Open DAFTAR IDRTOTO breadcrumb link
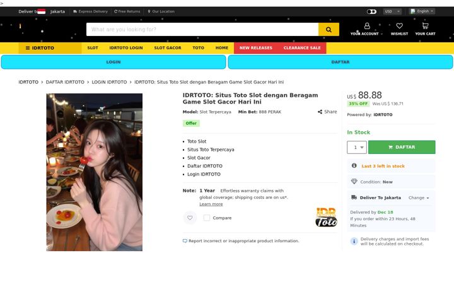 click(65, 82)
